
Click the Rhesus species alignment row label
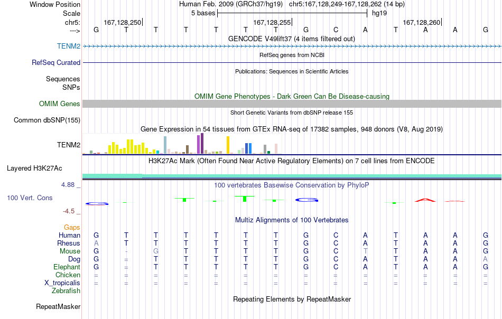pyautogui.click(x=69, y=243)
